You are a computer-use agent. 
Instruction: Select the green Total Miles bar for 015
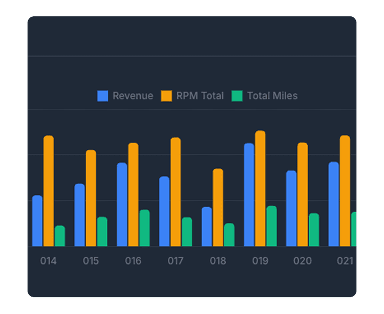coord(102,232)
